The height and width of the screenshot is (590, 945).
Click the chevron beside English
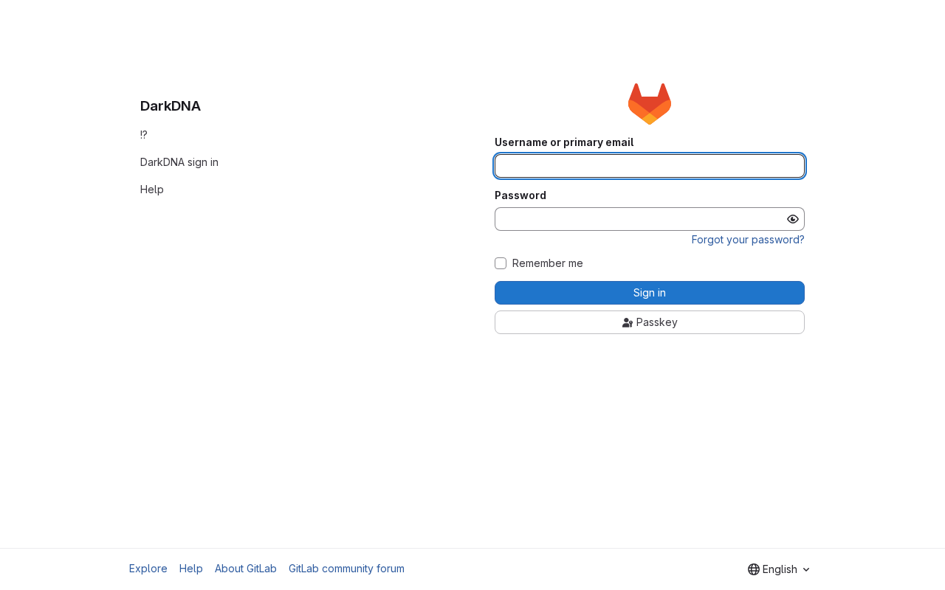(806, 569)
